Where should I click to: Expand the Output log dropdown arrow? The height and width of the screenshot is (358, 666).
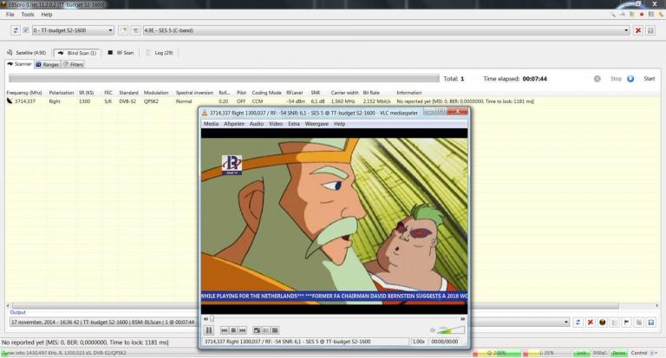[565, 322]
